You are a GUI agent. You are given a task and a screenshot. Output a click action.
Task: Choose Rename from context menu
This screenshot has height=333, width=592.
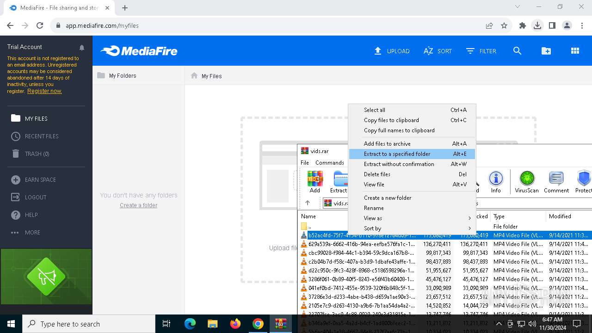[x=412, y=208]
